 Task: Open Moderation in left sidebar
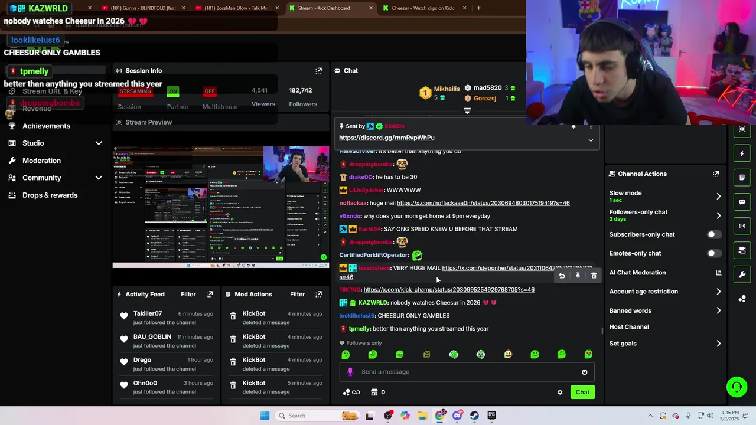point(41,161)
